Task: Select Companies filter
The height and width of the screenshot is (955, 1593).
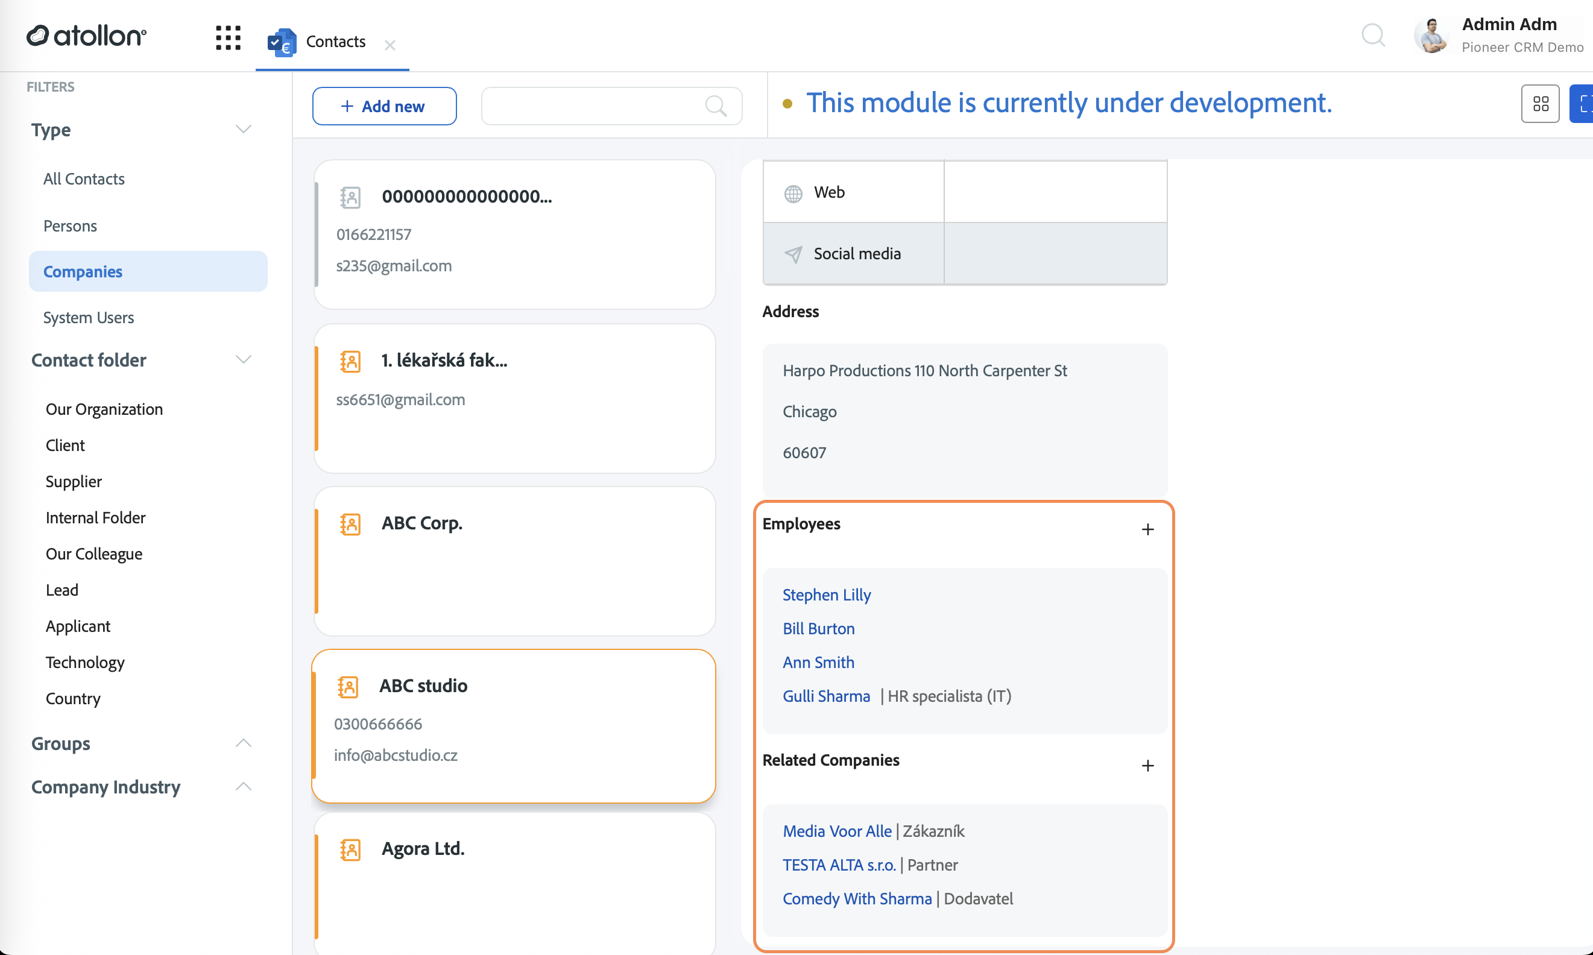Action: [x=148, y=271]
